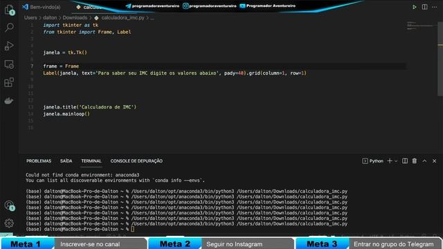Click the Label(janela, text=...) code line
443x249 pixels.
[x=174, y=73]
